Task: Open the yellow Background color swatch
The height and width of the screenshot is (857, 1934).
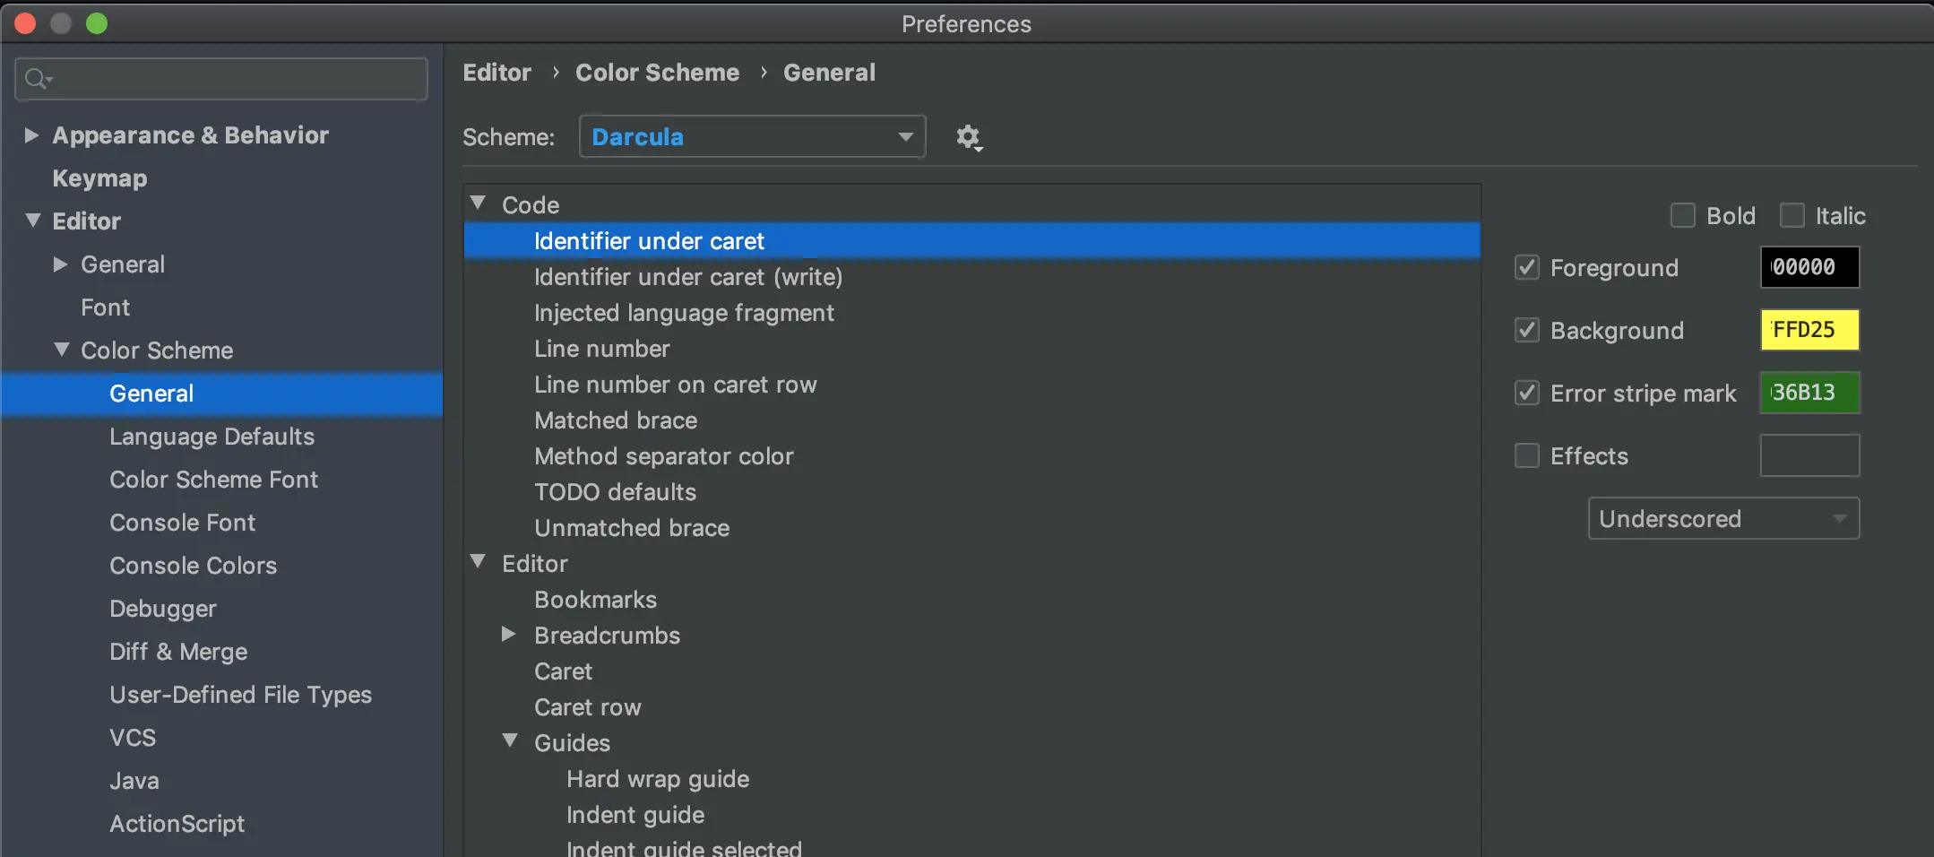Action: point(1809,330)
